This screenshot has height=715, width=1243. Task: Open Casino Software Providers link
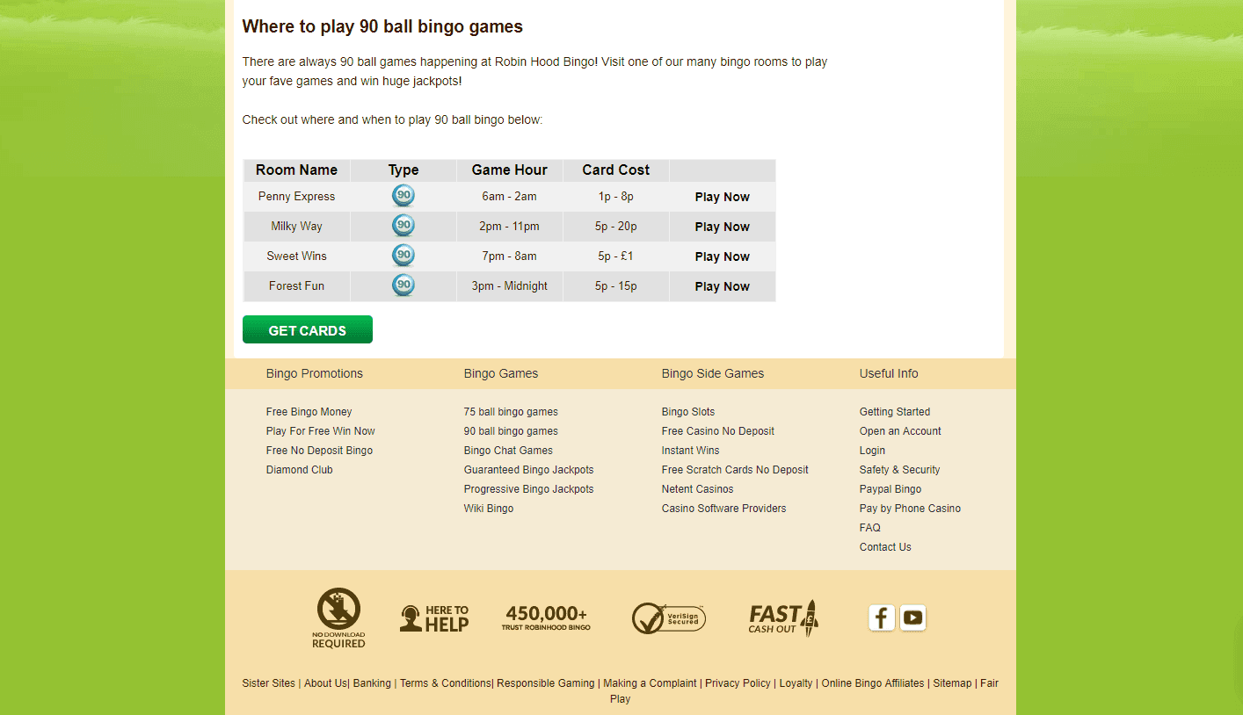coord(724,509)
